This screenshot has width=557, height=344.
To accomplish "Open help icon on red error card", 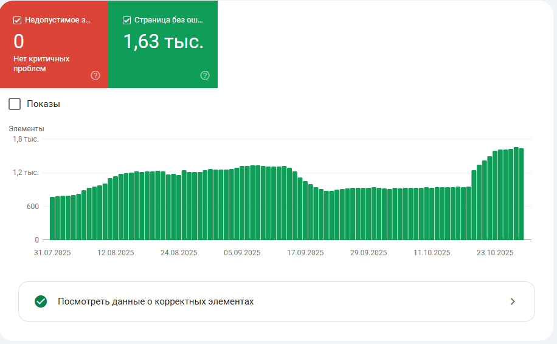I will click(95, 75).
